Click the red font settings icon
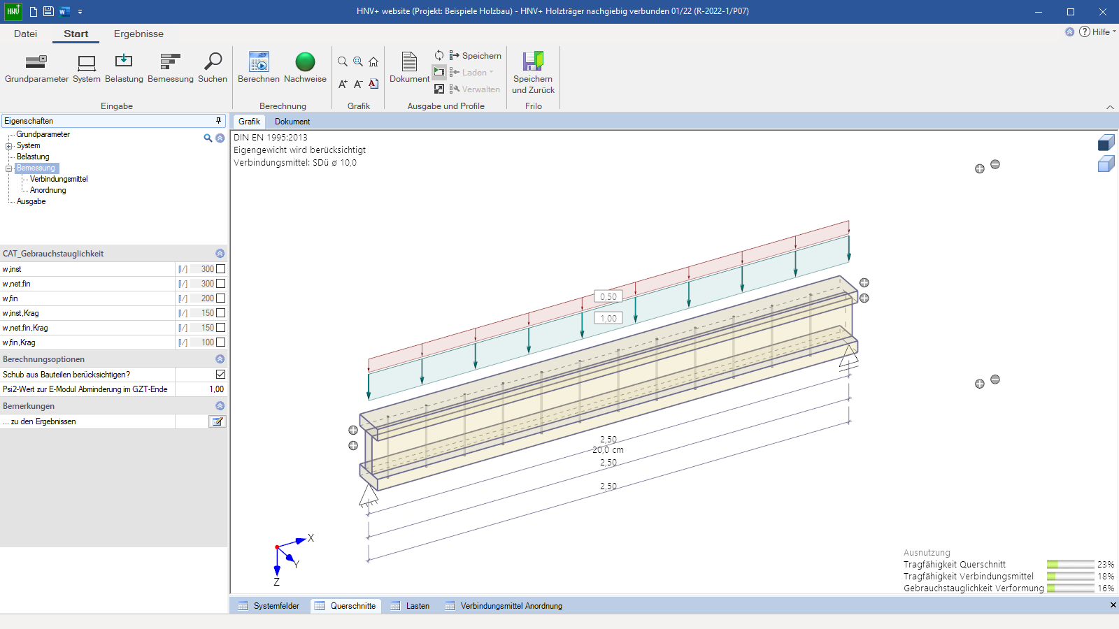 [373, 84]
